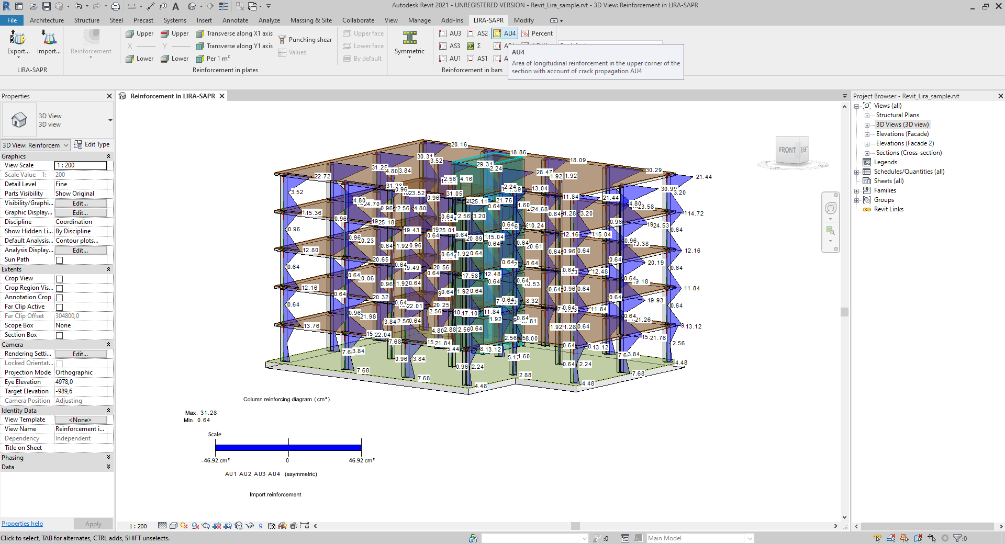
Task: Enable the Section Box checkbox
Action: (60, 335)
